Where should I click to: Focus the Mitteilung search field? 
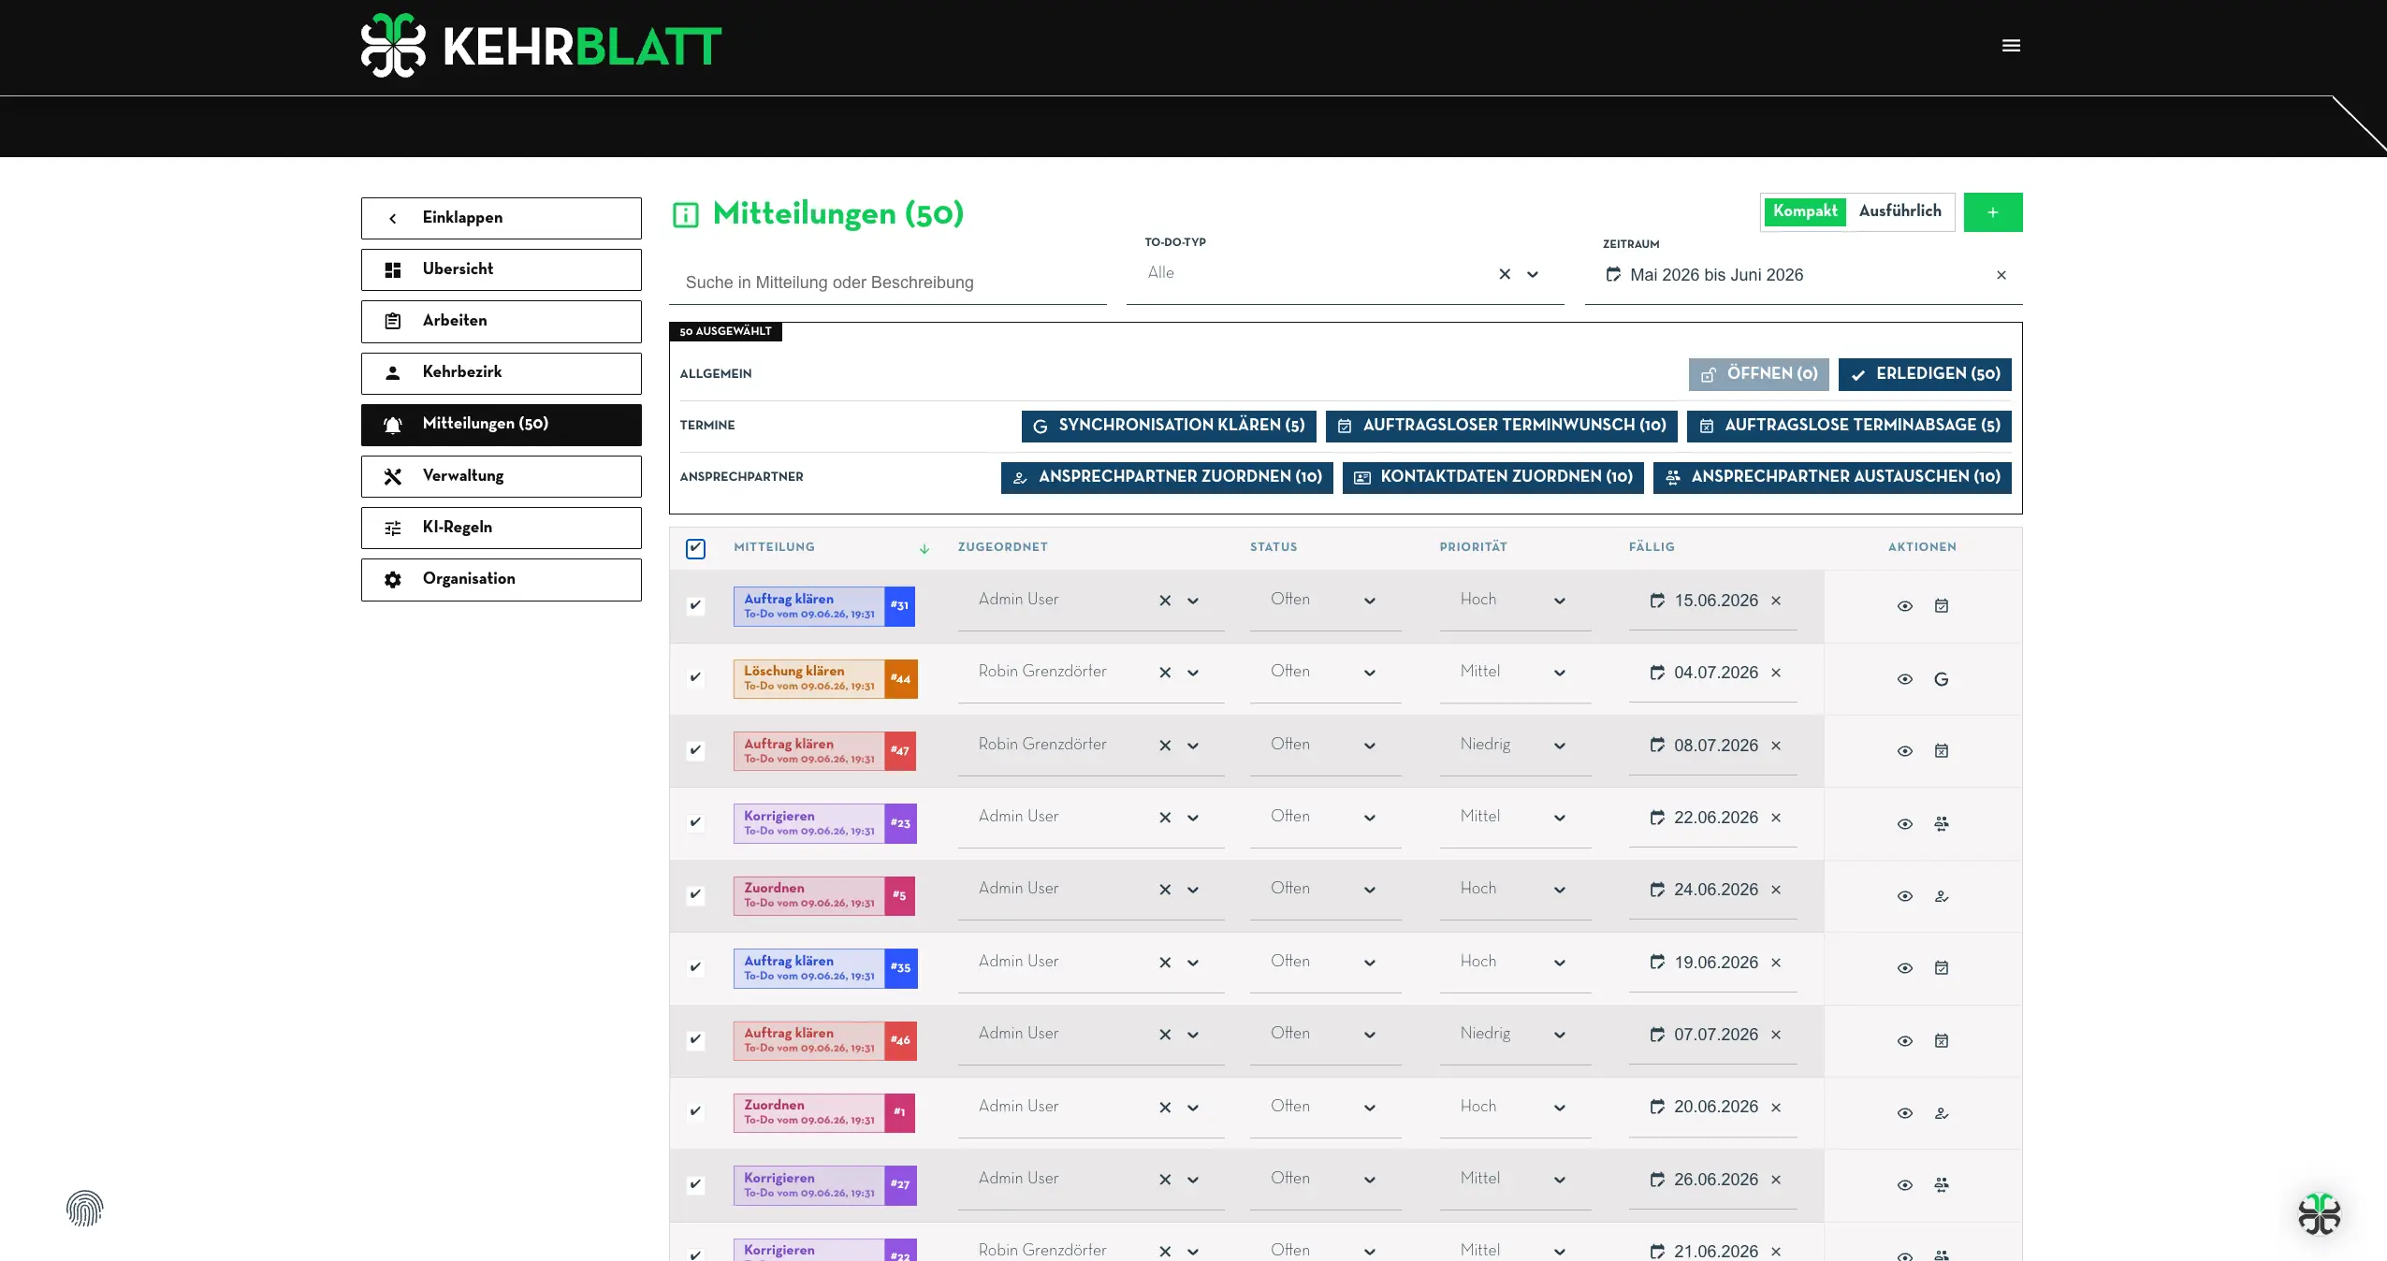point(887,283)
